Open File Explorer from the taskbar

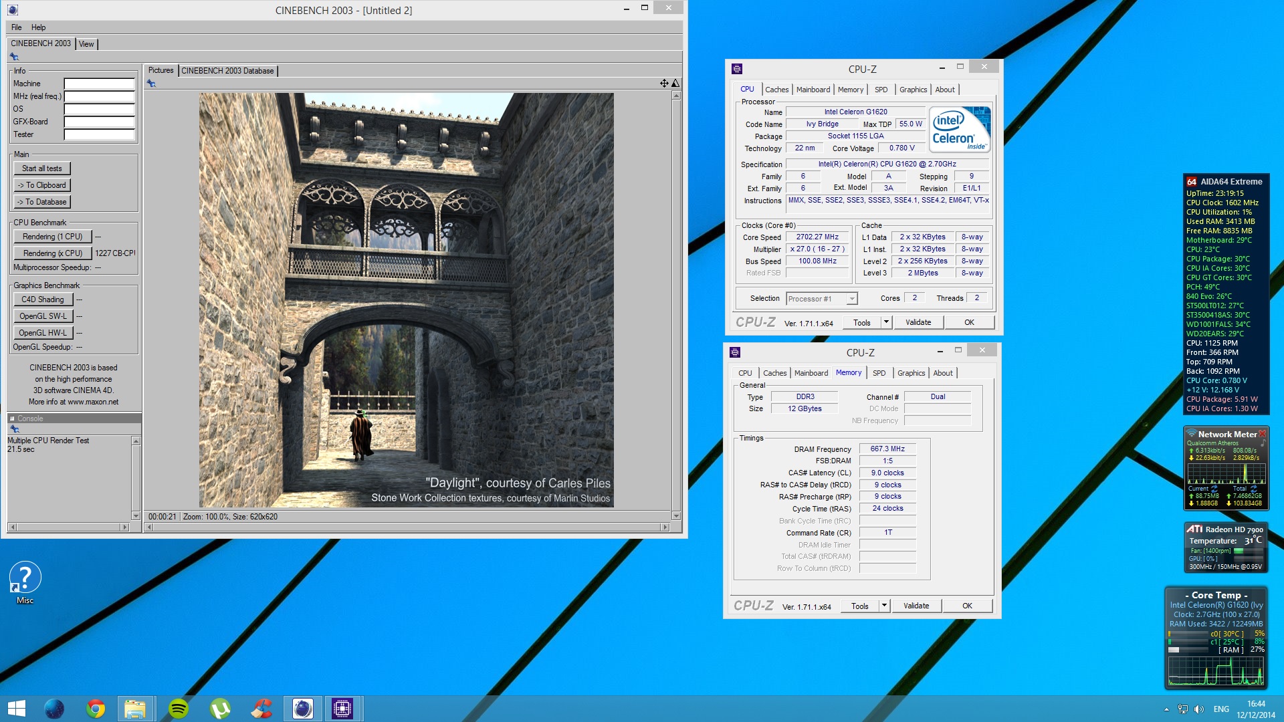pos(136,709)
